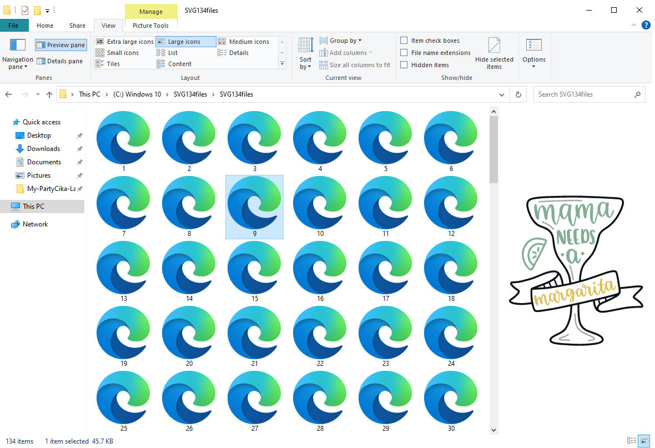The width and height of the screenshot is (655, 448).
Task: Select file 1 thumbnail
Action: [x=124, y=141]
